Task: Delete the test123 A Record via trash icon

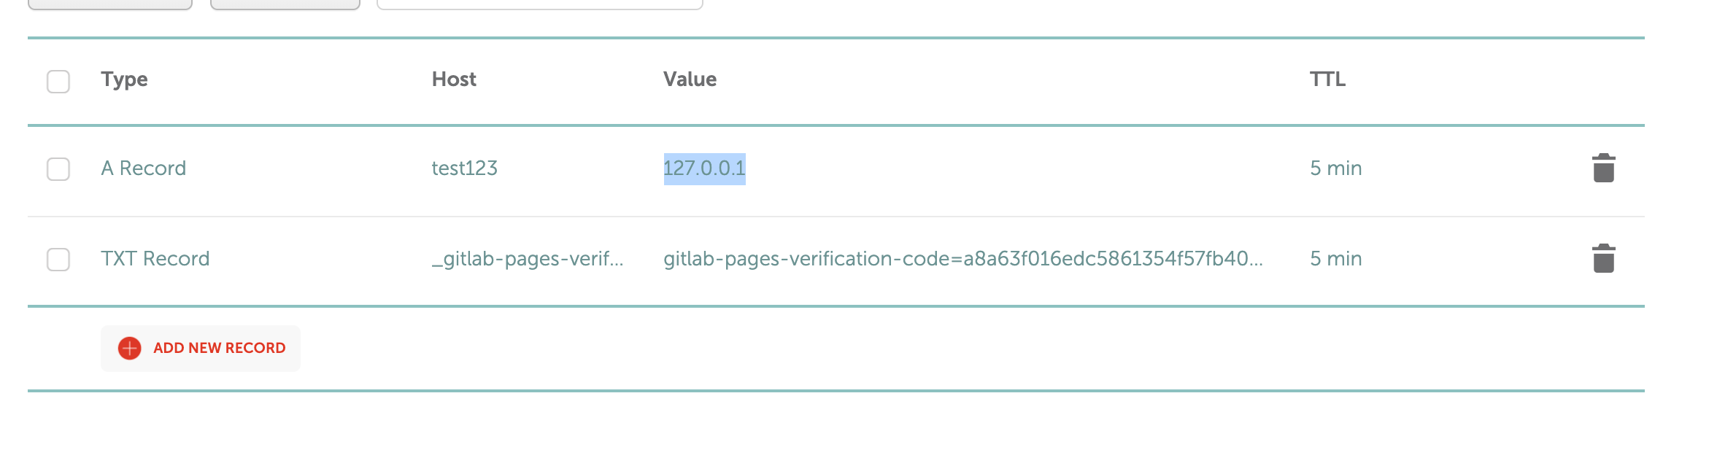Action: [x=1603, y=168]
